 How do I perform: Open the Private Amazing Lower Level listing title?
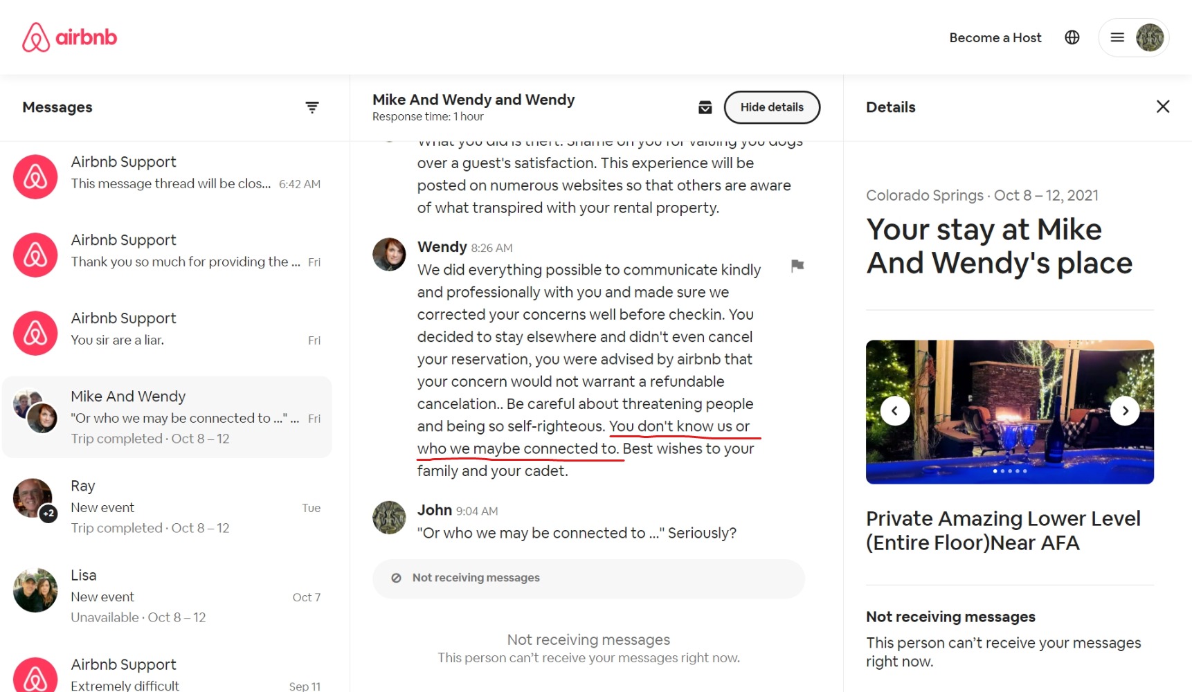[x=1003, y=531]
